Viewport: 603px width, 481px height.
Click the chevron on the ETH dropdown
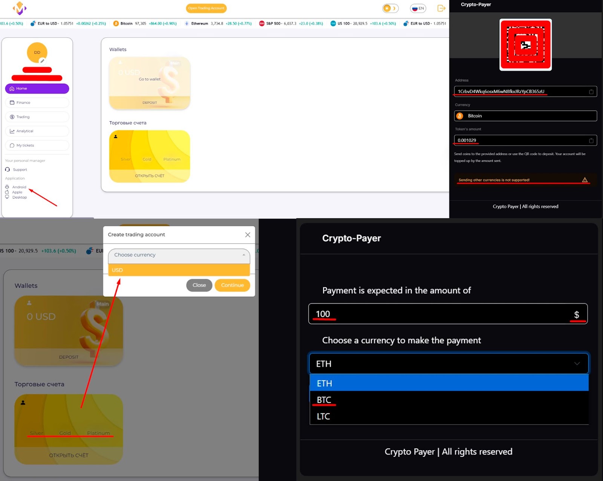(577, 363)
